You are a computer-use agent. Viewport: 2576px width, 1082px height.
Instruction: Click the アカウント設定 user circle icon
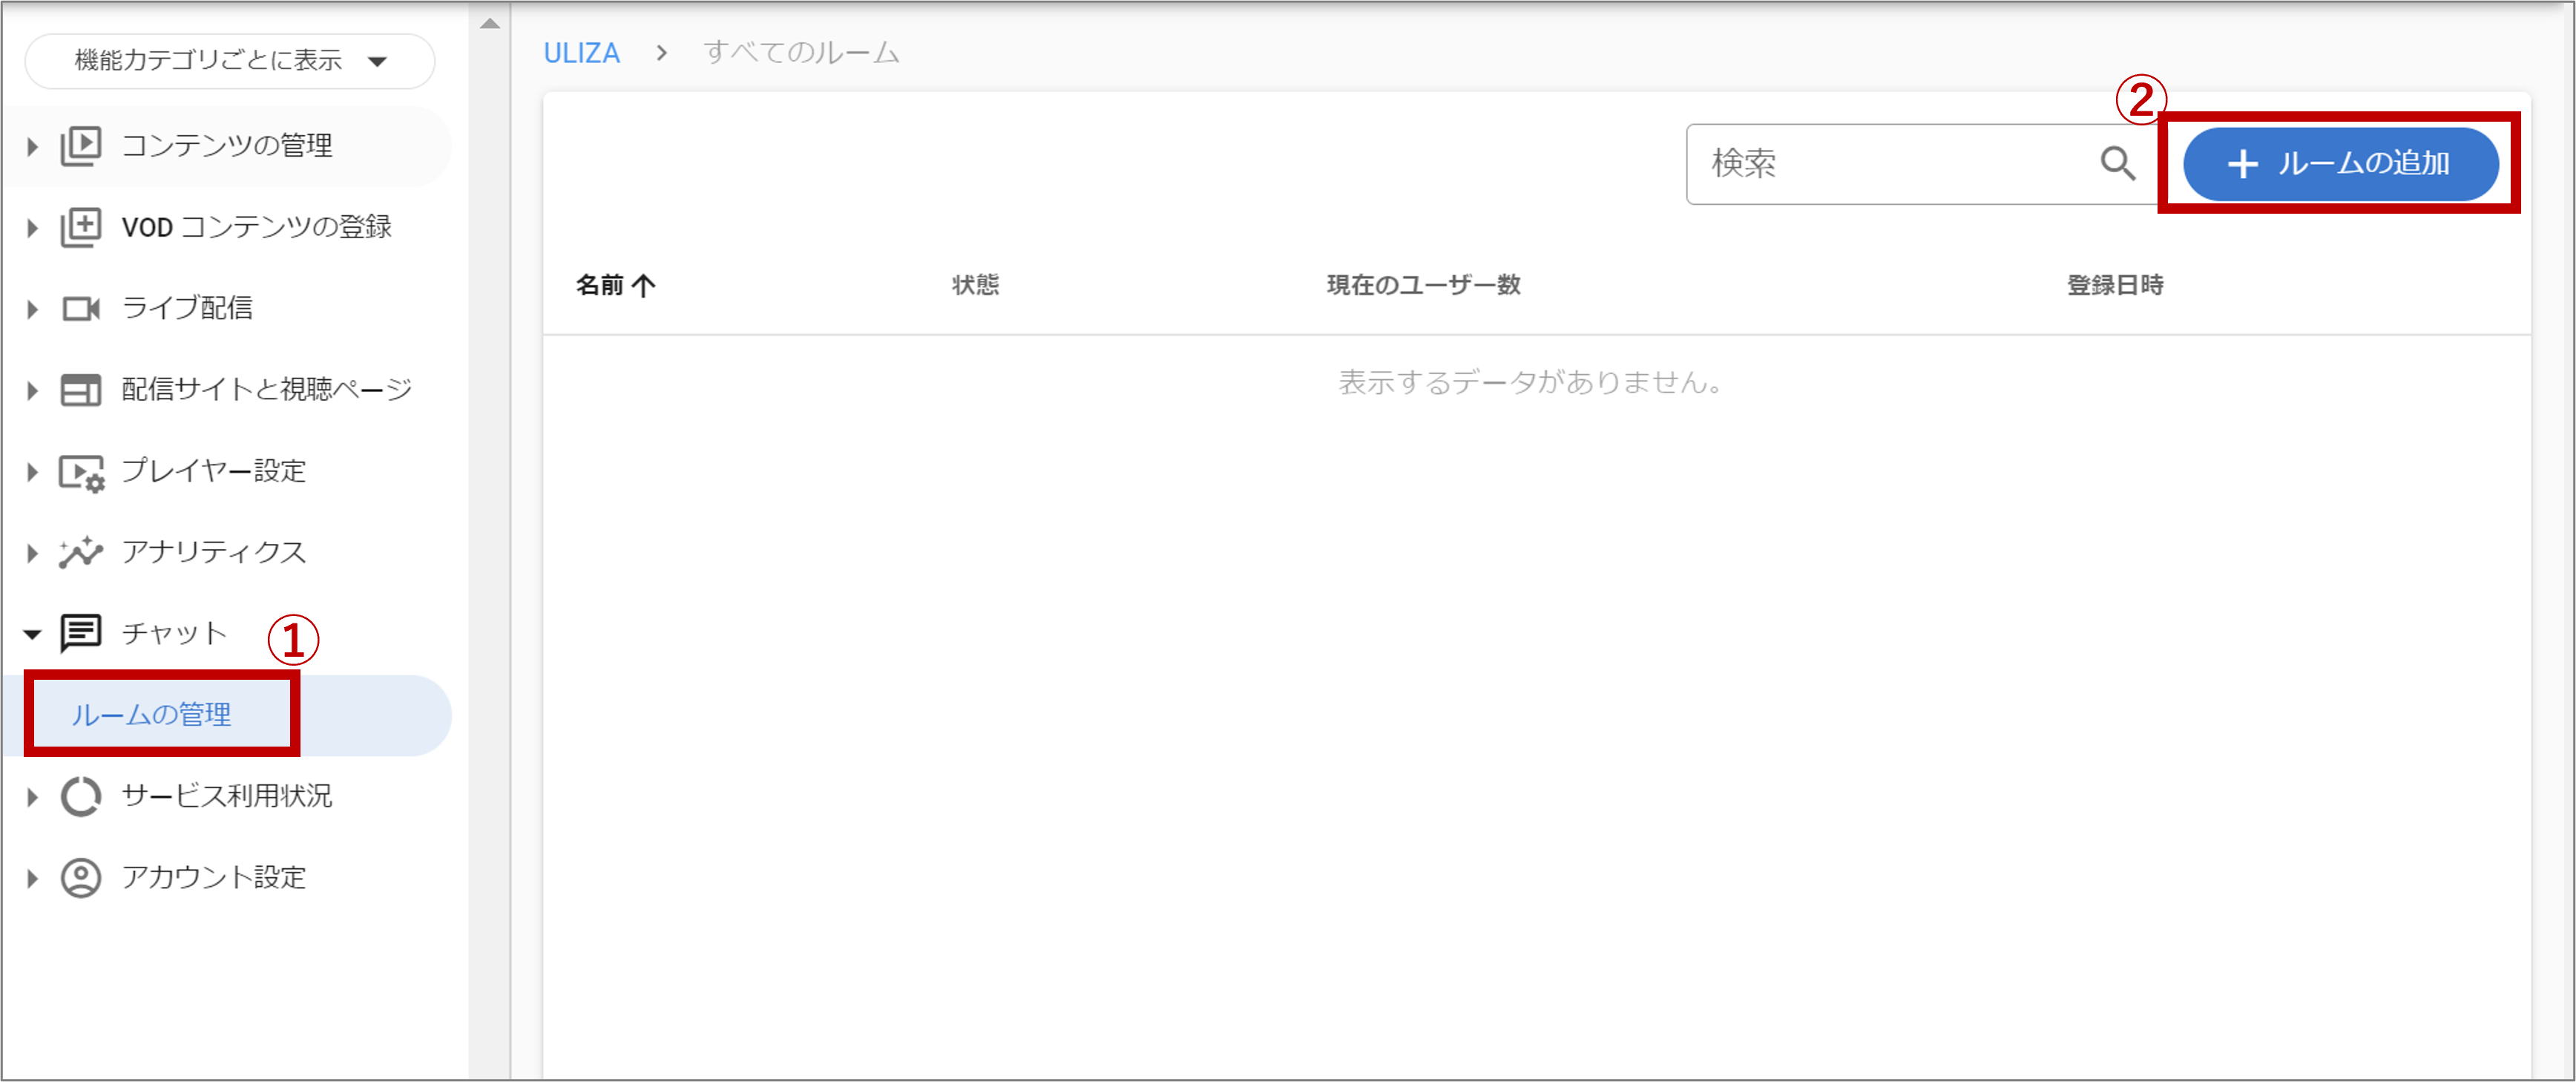click(80, 877)
